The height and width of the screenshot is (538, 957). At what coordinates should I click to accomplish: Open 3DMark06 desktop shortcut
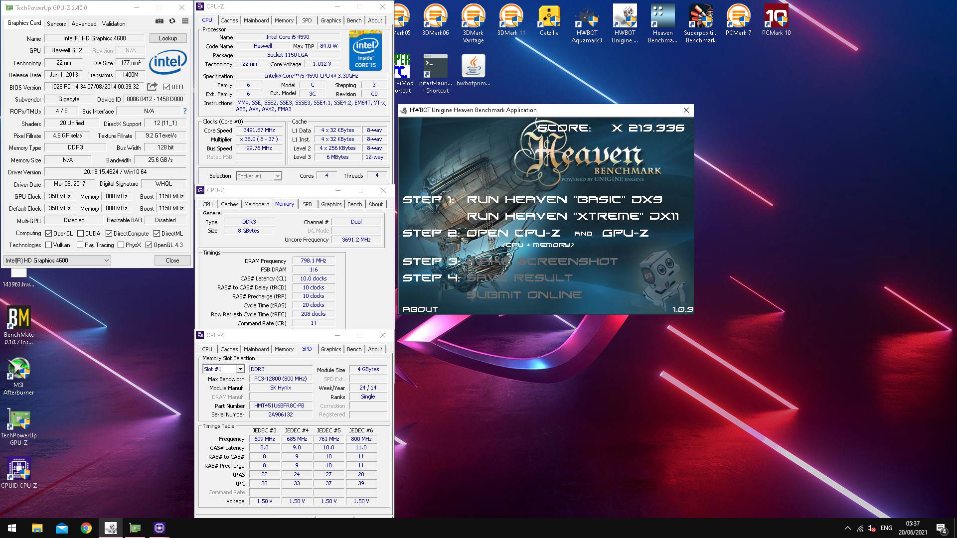point(435,20)
